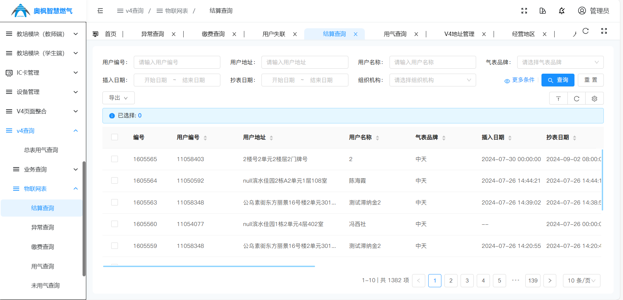This screenshot has width=623, height=300.
Task: Open the theme/document icon in header
Action: tap(542, 11)
